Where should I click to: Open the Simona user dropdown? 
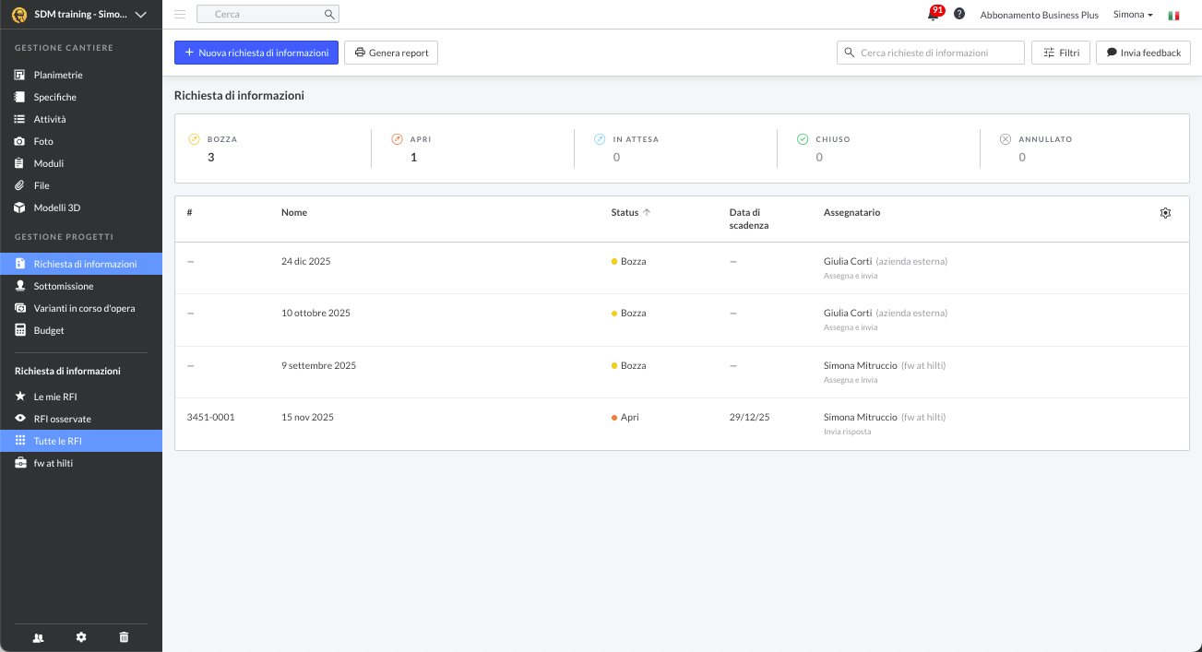pos(1133,15)
